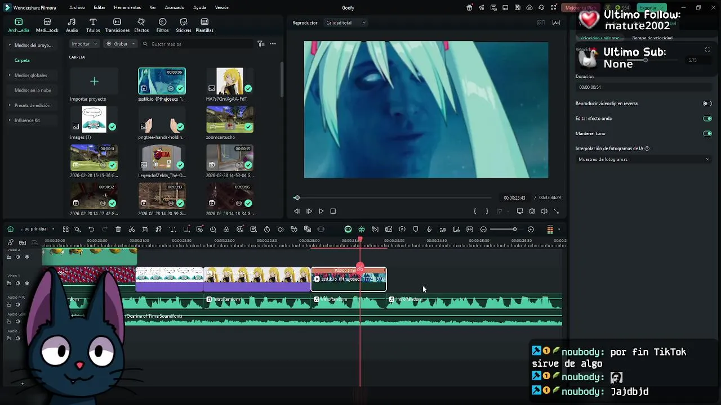Open the Archivo menu
This screenshot has height=405, width=721.
(77, 8)
